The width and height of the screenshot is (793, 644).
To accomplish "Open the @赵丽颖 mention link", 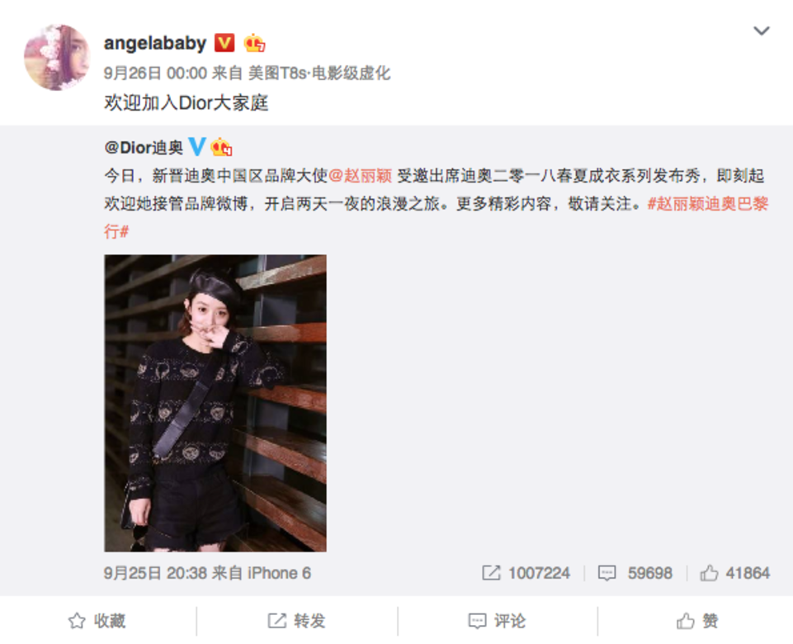I will (x=361, y=176).
